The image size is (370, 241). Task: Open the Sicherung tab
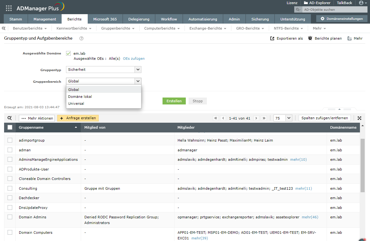pos(260,19)
